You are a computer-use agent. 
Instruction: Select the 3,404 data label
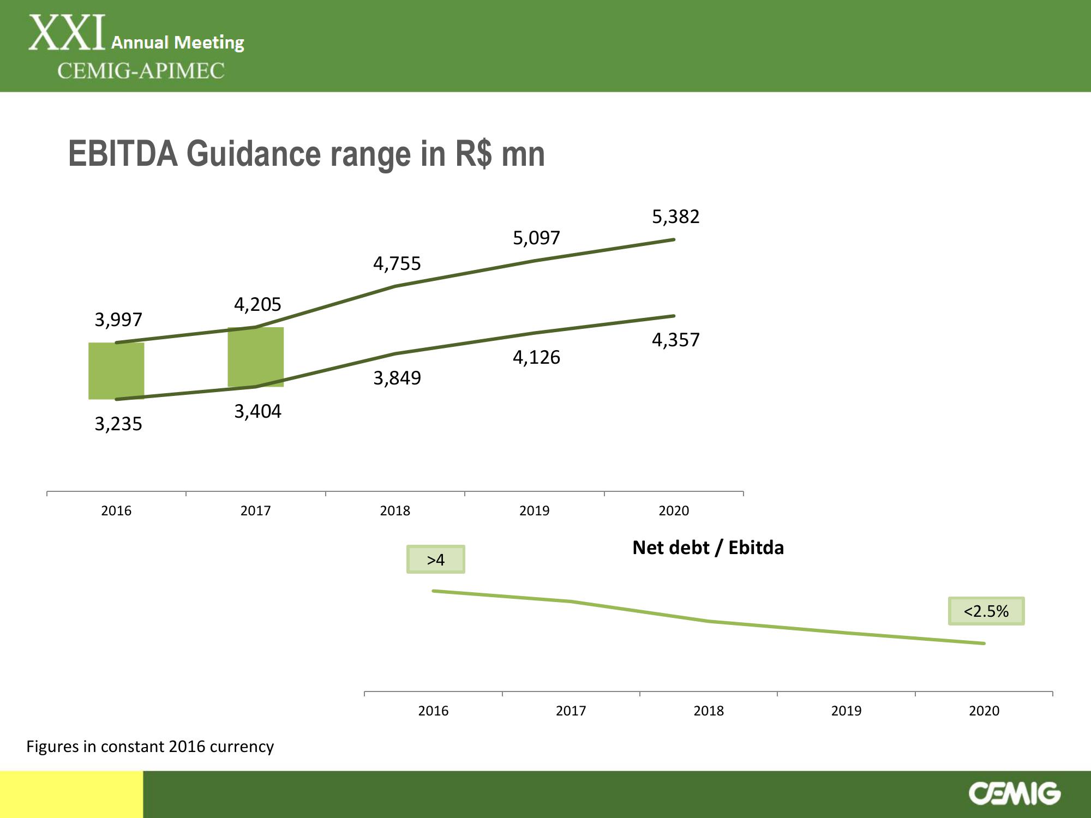(x=257, y=412)
